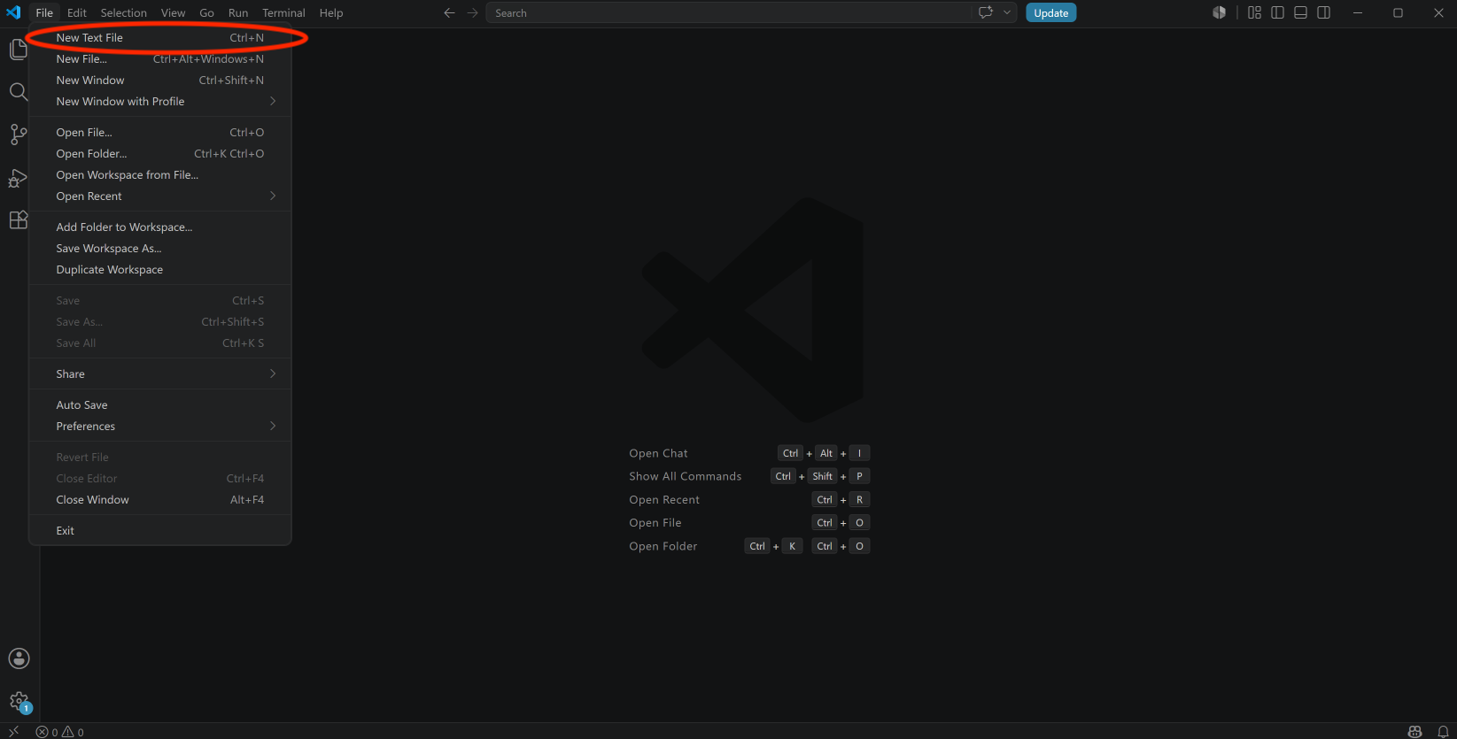Image resolution: width=1457 pixels, height=739 pixels.
Task: Open the Manage gear icon
Action: 19,702
